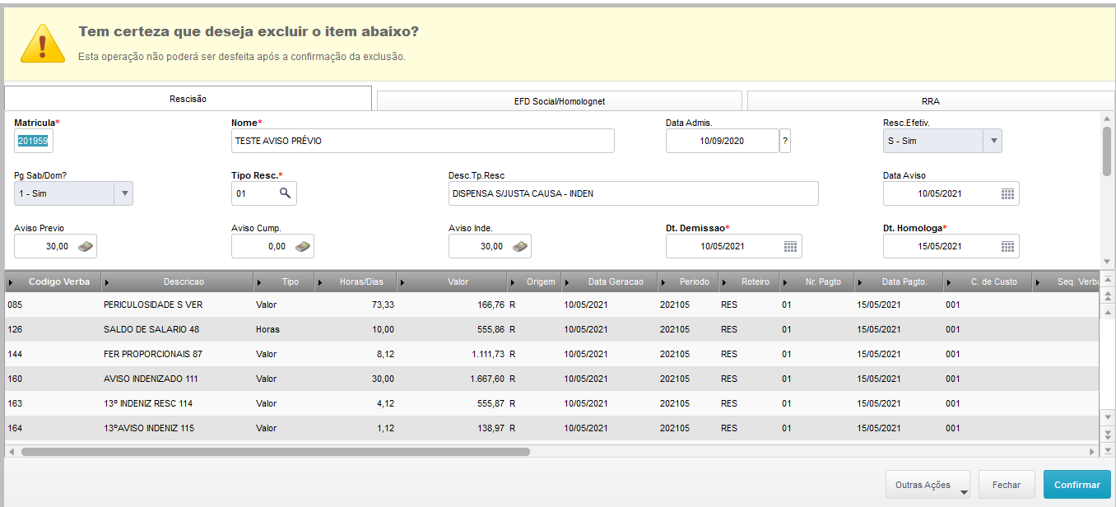Click the sort arrow on Roteiro column
Viewport: 1116px width, 507px height.
tap(723, 282)
